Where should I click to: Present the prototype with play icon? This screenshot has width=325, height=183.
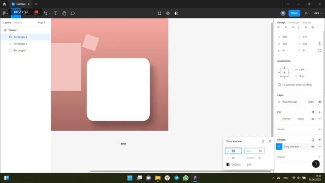pyautogui.click(x=306, y=13)
